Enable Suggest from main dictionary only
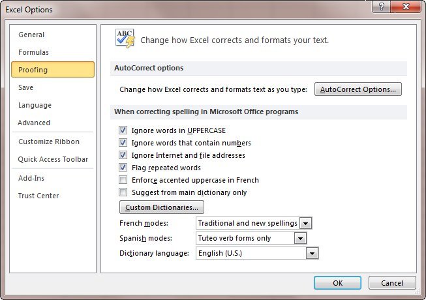The image size is (426, 300). [123, 192]
